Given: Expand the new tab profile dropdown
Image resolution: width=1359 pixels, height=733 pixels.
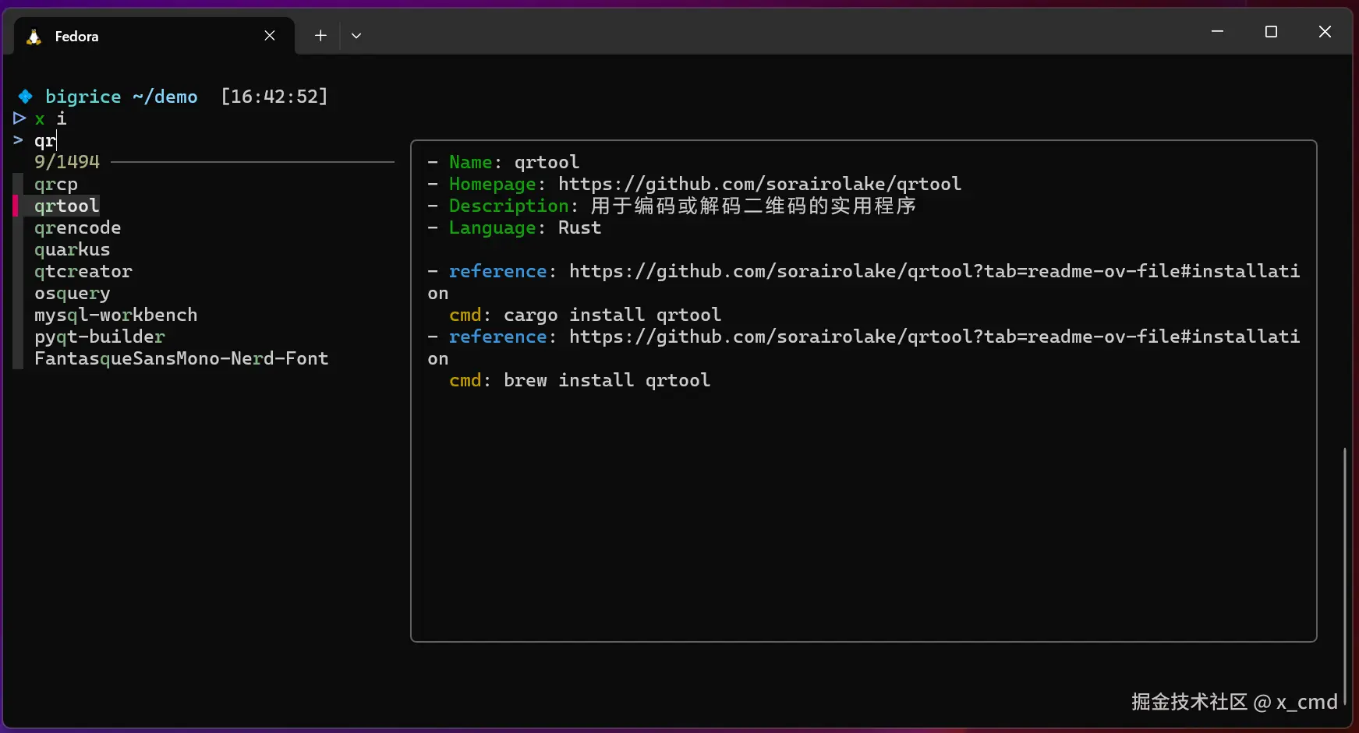Looking at the screenshot, I should click(356, 36).
